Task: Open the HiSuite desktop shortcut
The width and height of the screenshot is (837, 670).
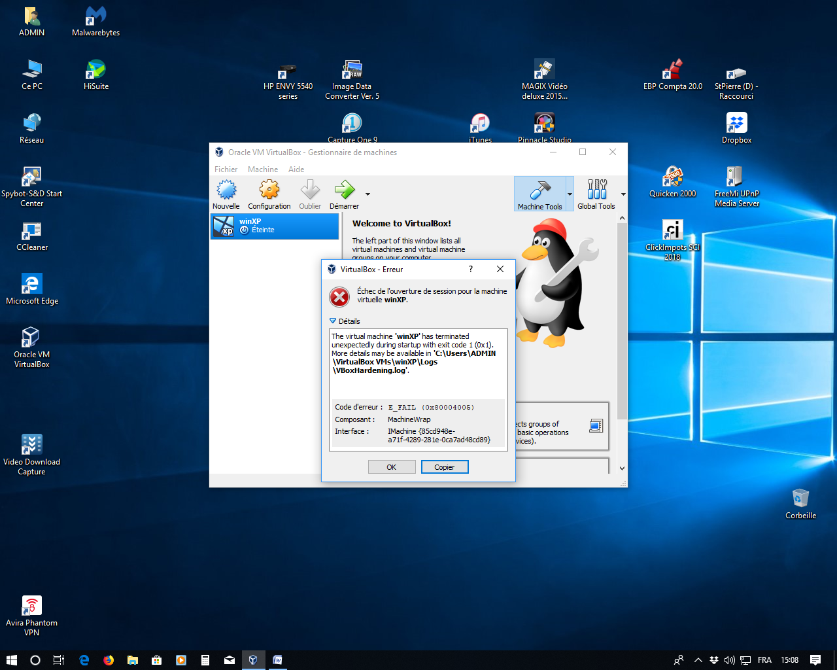Action: tap(95, 75)
